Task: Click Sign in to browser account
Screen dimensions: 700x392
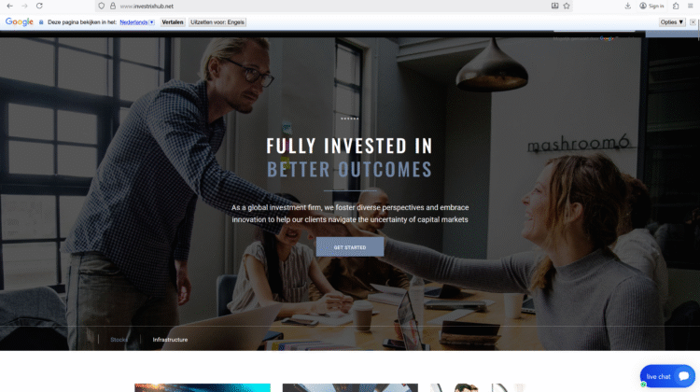Action: (651, 6)
